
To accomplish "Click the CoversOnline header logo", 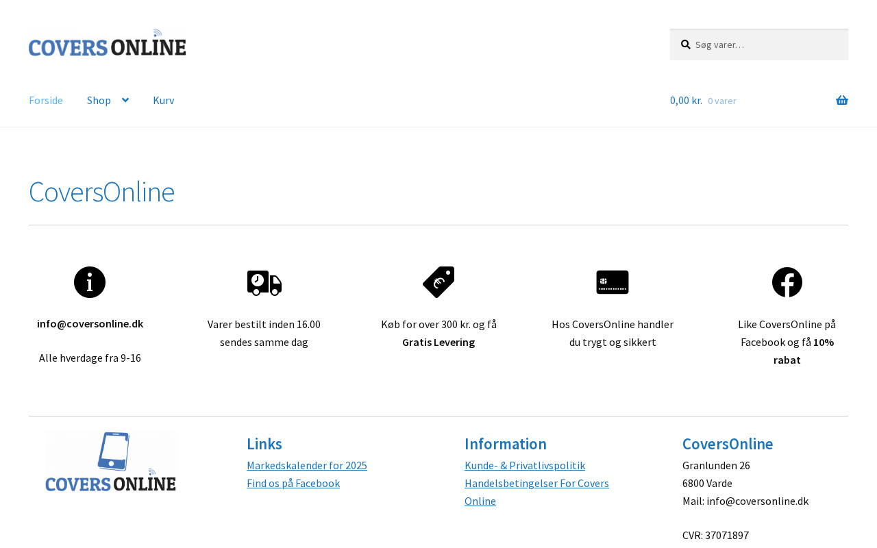I will coord(108,43).
